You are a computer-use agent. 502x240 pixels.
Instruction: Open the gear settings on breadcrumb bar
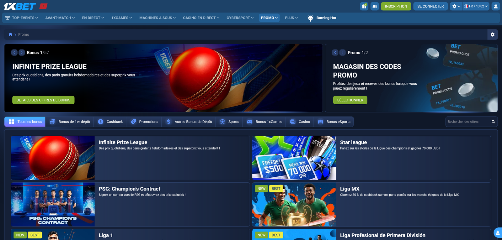coord(493,34)
